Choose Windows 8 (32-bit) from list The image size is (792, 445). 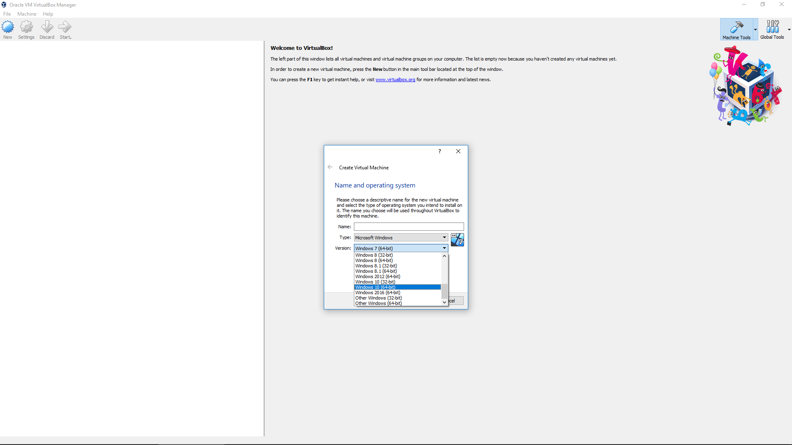tap(398, 255)
